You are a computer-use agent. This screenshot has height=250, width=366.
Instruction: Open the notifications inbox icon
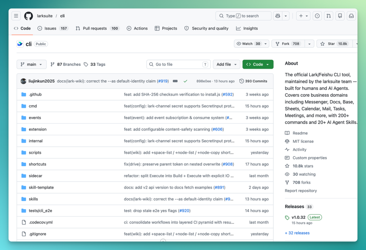coord(351,16)
